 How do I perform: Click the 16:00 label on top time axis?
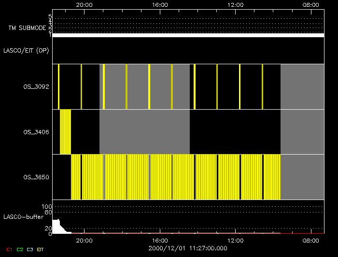[x=160, y=4]
